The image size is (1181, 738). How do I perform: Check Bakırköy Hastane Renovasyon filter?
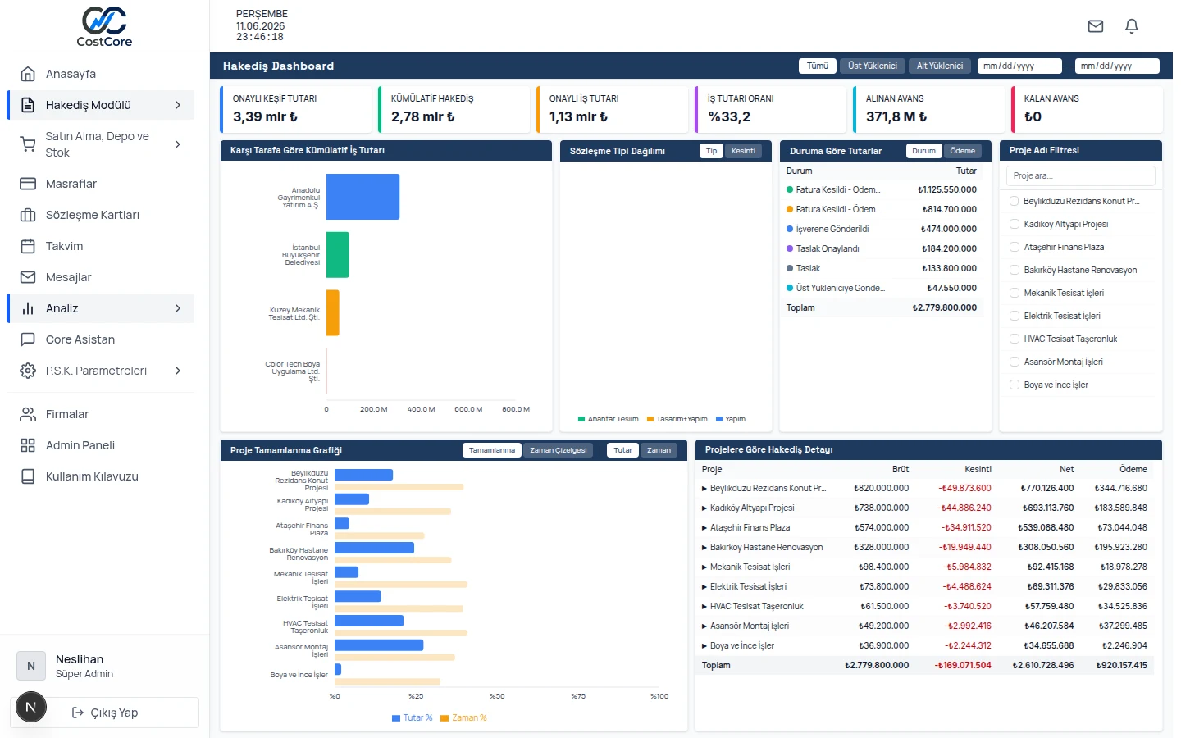click(x=1014, y=270)
